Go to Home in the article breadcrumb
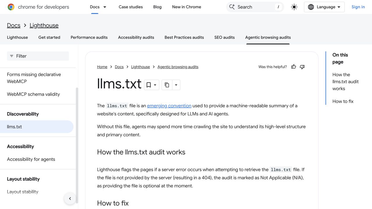Viewport: 372px width, 209px height. point(102,67)
